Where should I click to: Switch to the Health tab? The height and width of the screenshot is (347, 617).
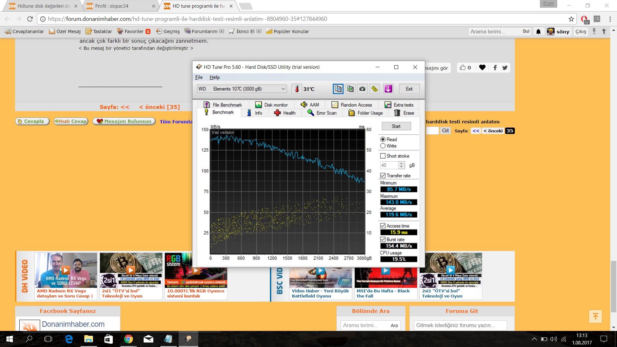(x=285, y=113)
